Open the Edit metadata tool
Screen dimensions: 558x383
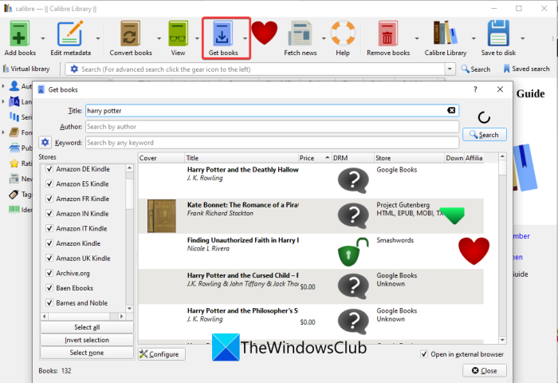pyautogui.click(x=70, y=34)
